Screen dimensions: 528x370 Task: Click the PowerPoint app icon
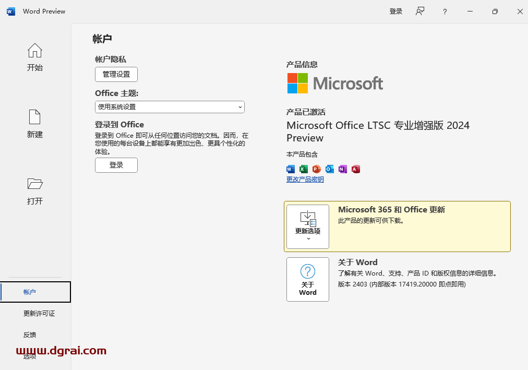317,169
